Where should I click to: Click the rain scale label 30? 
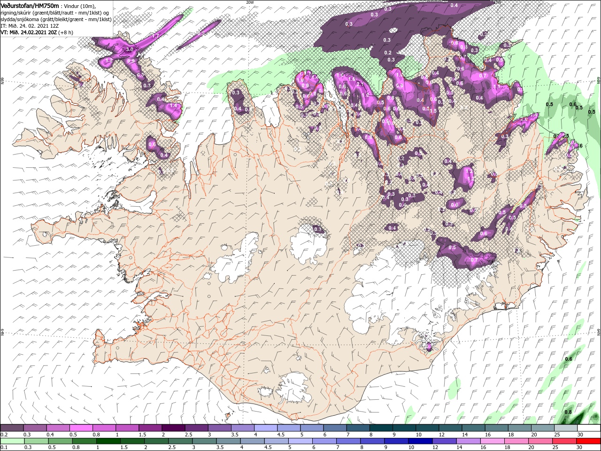pyautogui.click(x=579, y=448)
